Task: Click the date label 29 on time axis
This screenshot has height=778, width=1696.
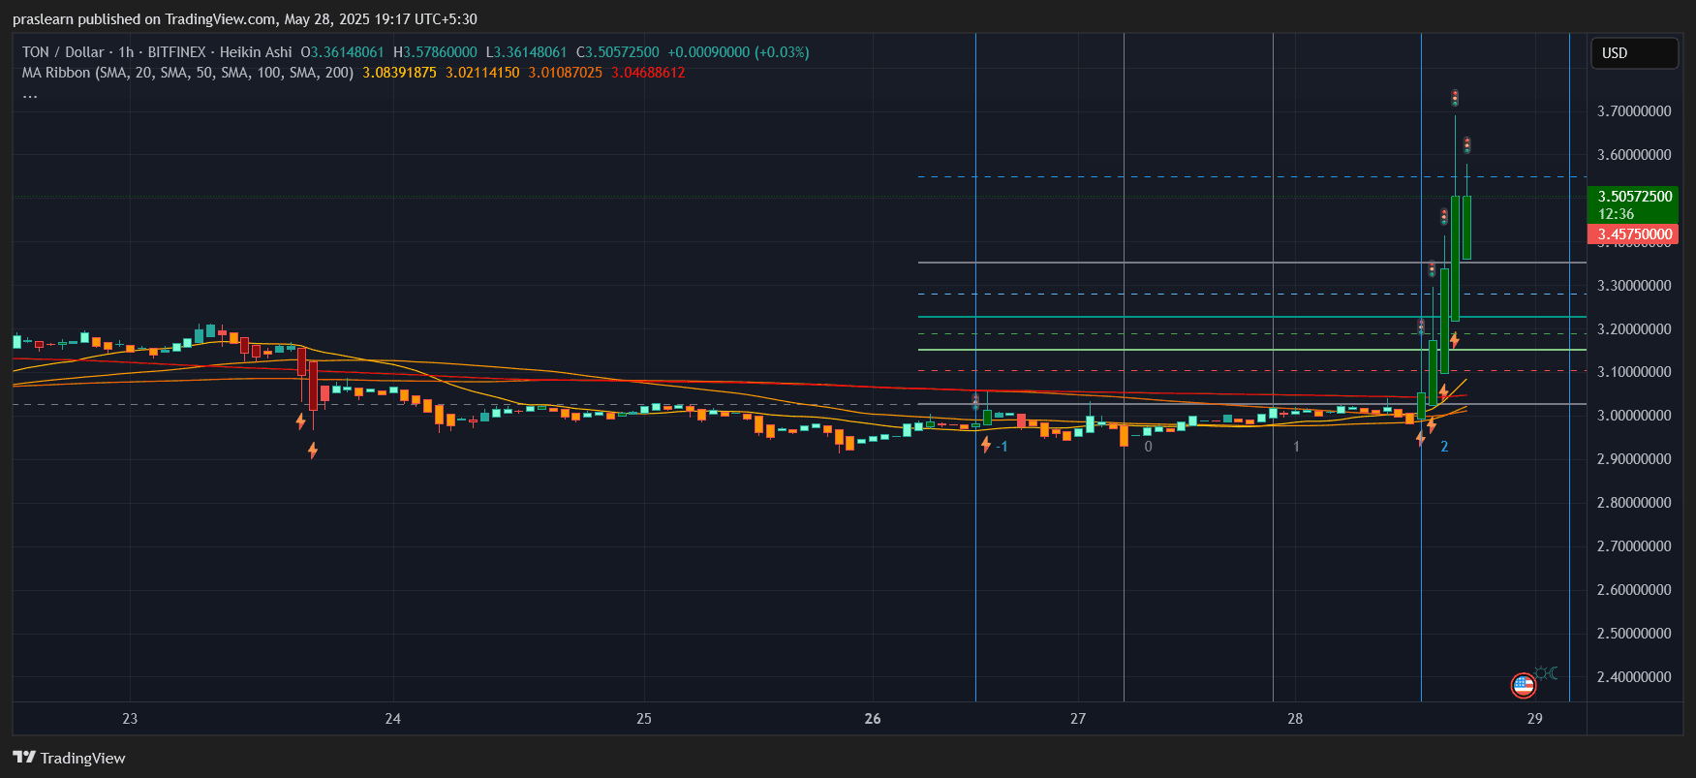Action: point(1534,719)
